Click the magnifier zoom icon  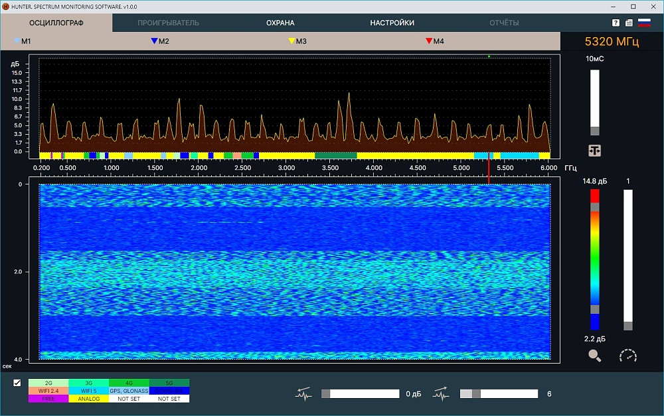click(x=594, y=356)
